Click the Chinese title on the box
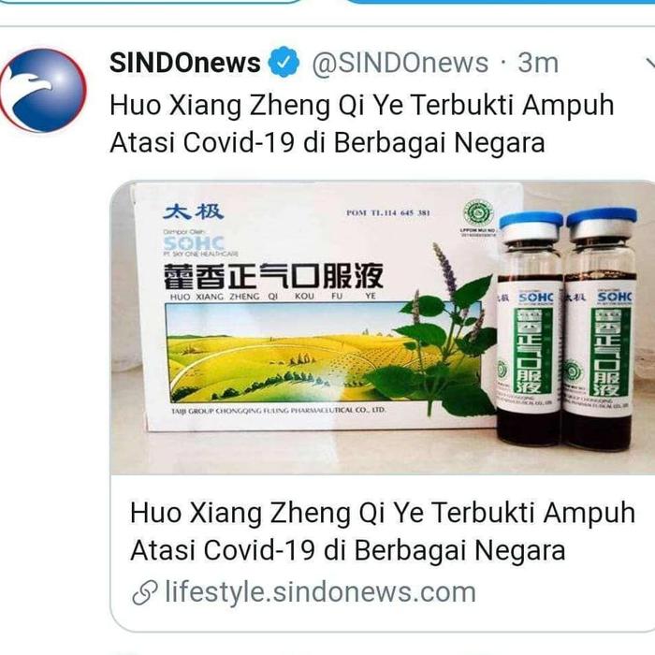This screenshot has height=655, width=655. (273, 276)
